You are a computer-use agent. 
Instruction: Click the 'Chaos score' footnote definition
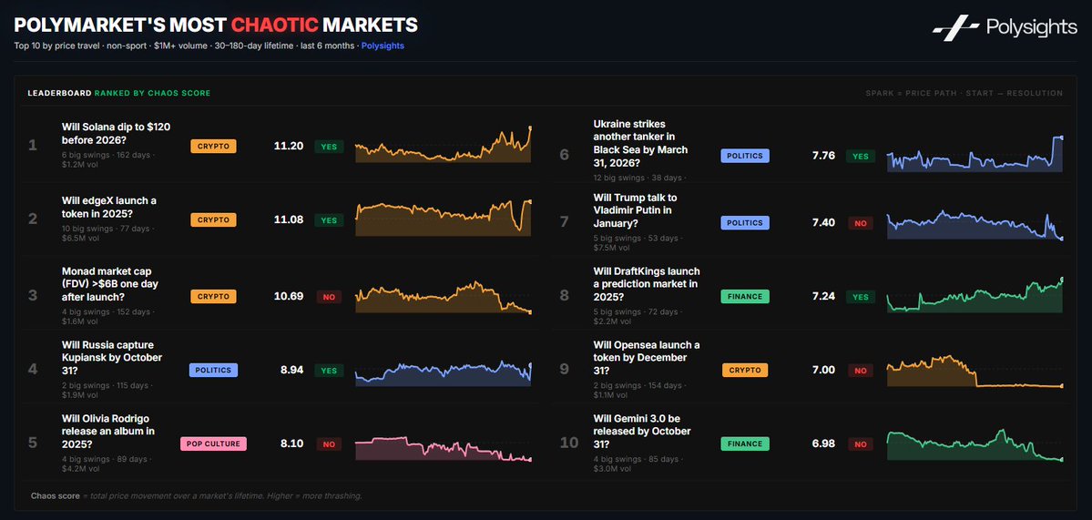[197, 496]
